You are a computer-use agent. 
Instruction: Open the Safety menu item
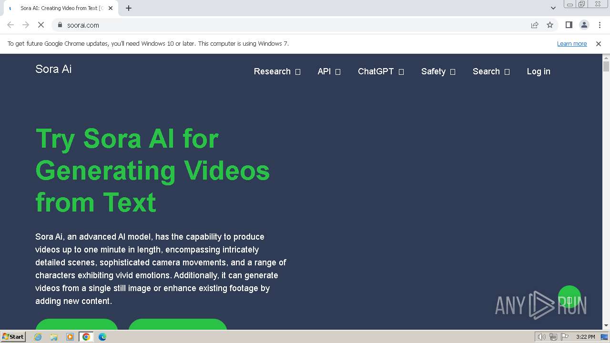pyautogui.click(x=433, y=71)
